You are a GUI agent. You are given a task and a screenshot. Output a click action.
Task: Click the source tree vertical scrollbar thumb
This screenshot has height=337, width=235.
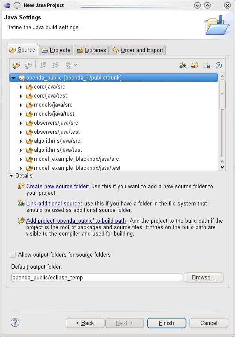pyautogui.click(x=223, y=95)
